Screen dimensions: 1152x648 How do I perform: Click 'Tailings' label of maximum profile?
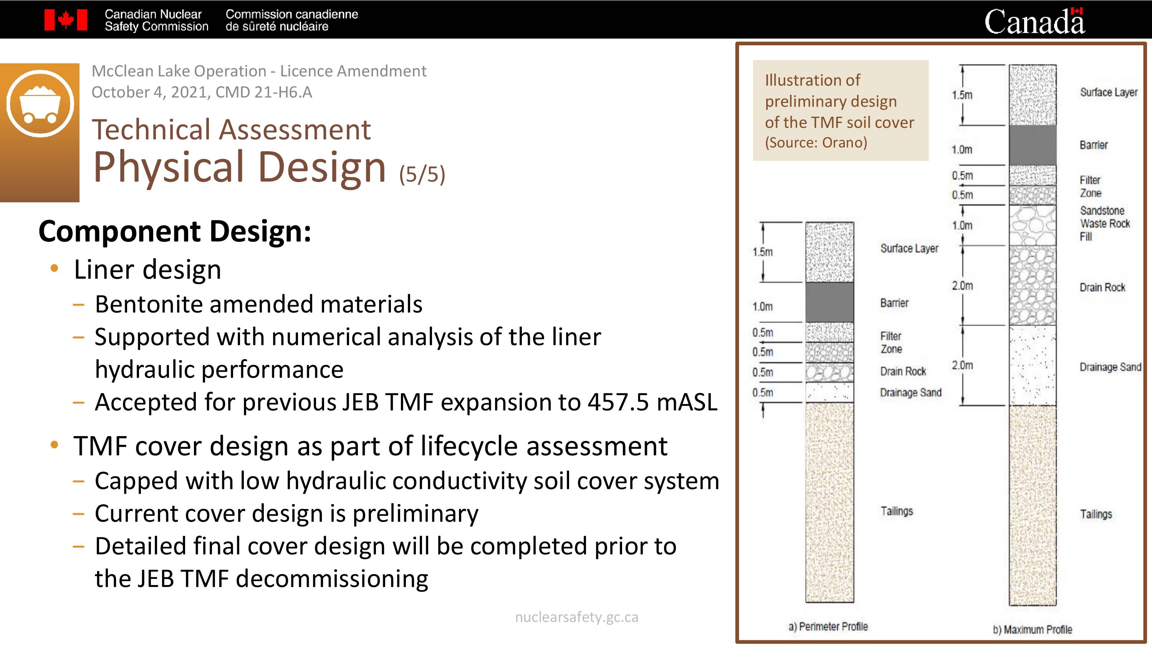(1096, 514)
